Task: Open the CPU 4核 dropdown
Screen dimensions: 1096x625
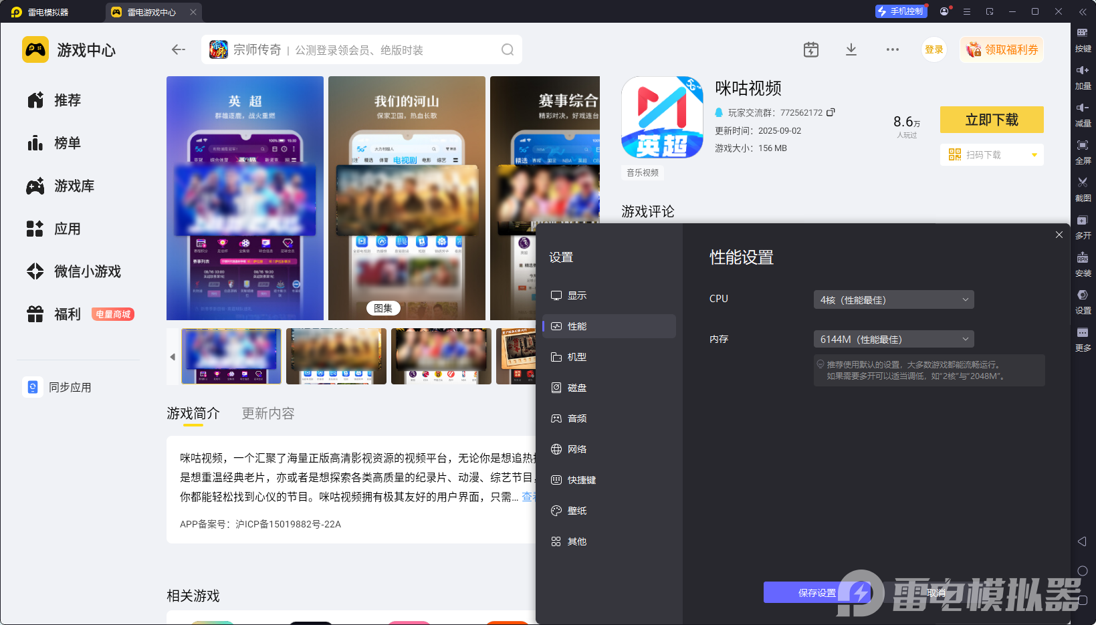Action: click(x=893, y=300)
